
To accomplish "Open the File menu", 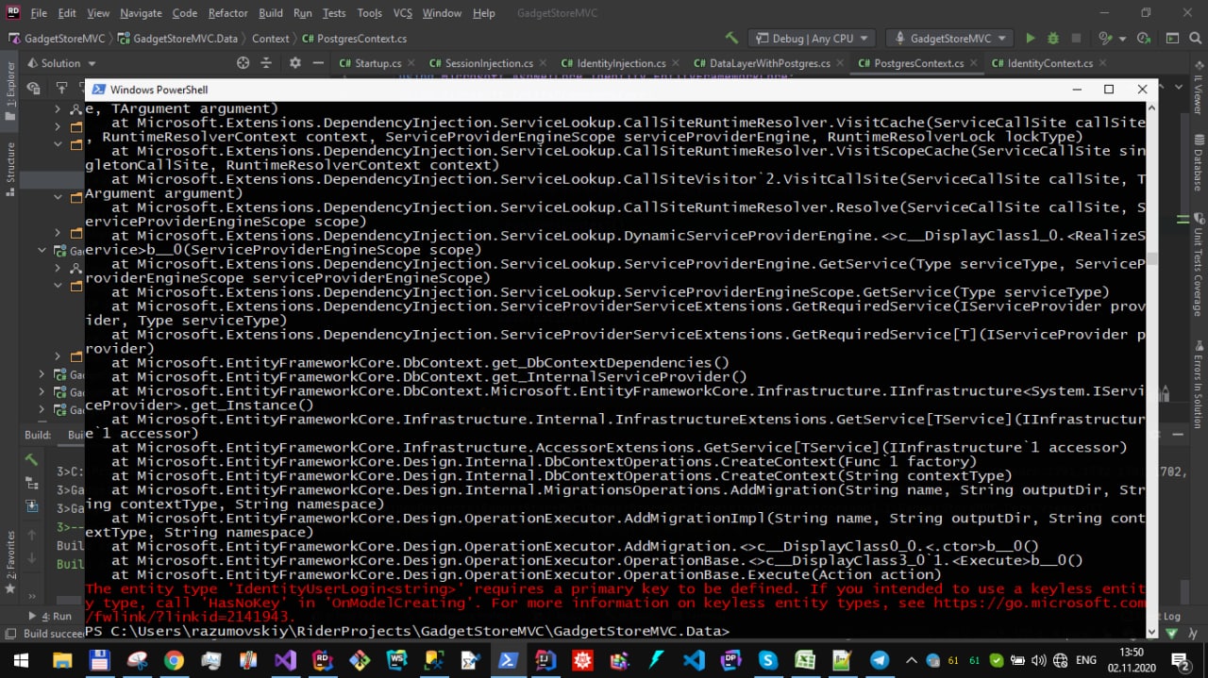I will point(39,13).
